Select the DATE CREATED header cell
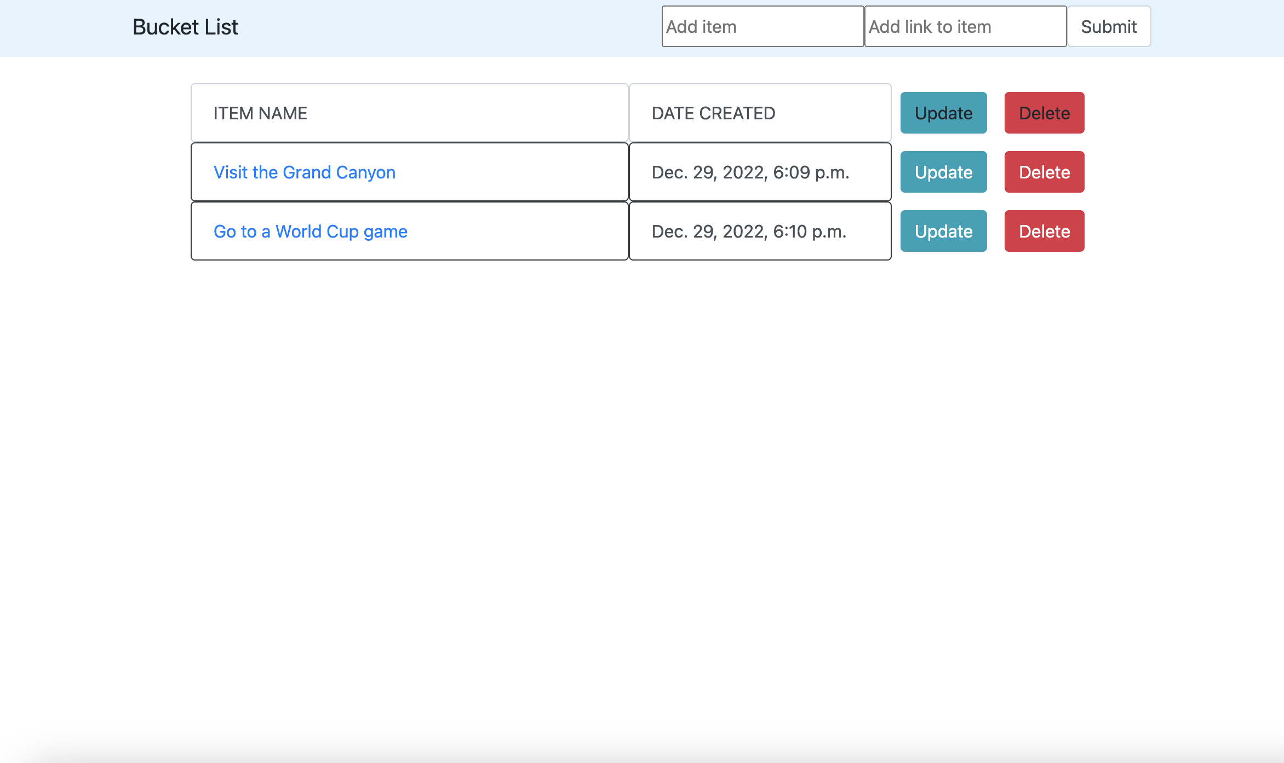 [760, 113]
